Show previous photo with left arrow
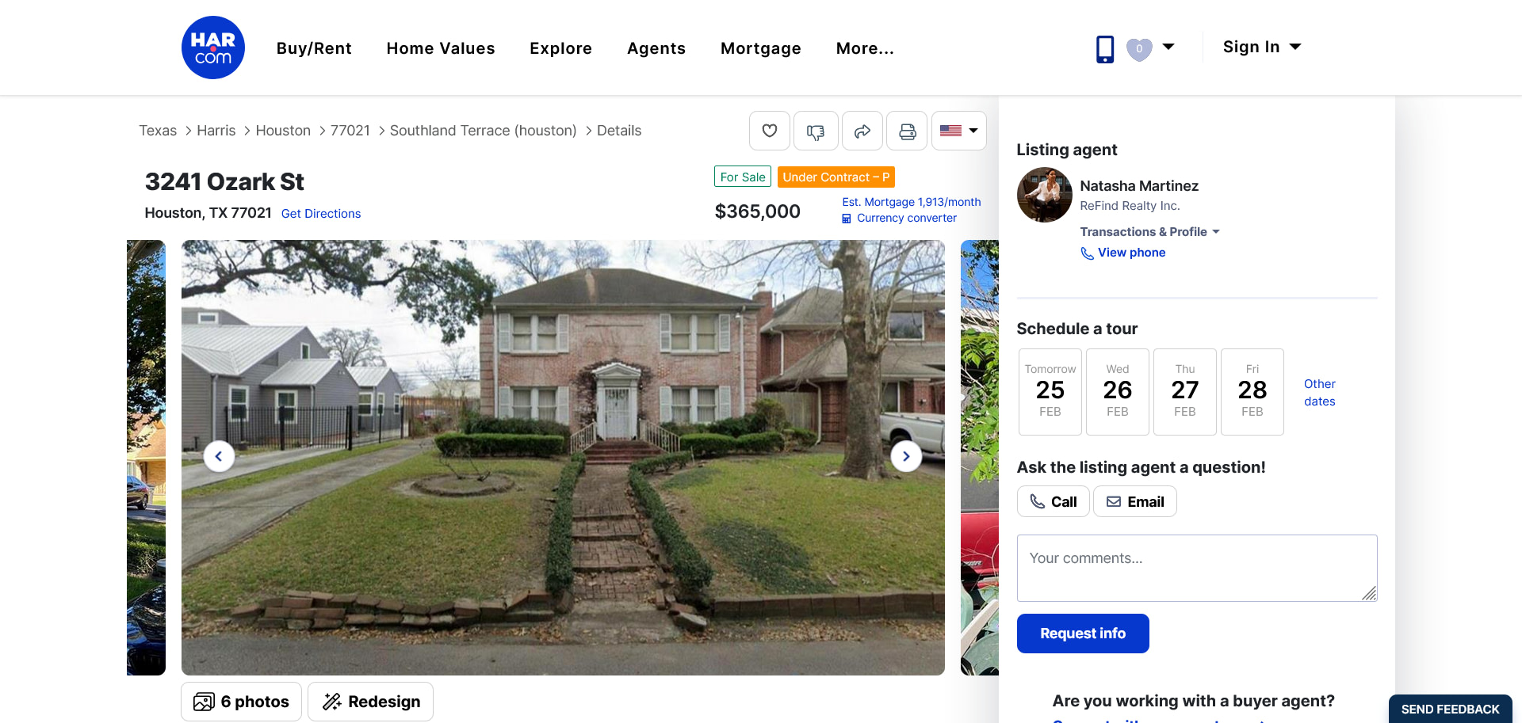Viewport: 1522px width, 723px height. pyautogui.click(x=219, y=456)
